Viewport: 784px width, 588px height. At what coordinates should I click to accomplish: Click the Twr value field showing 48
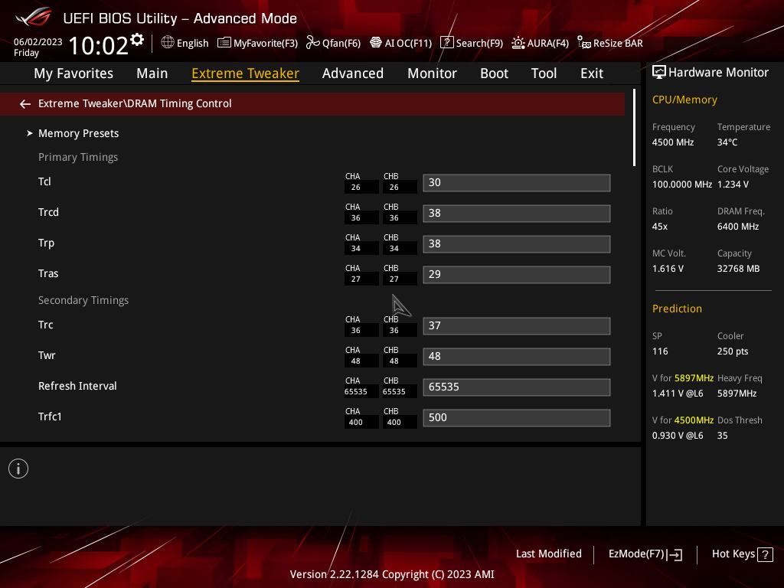[x=517, y=357]
